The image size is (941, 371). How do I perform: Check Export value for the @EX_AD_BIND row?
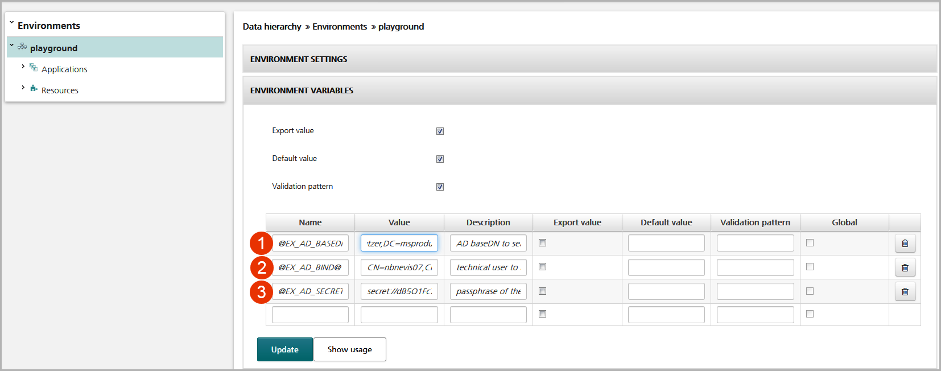[542, 266]
